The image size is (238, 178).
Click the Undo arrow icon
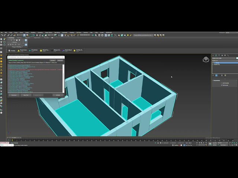2,35
